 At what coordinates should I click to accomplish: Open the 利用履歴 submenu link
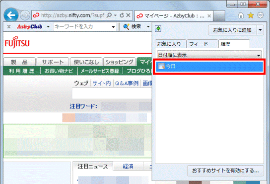point(21,71)
